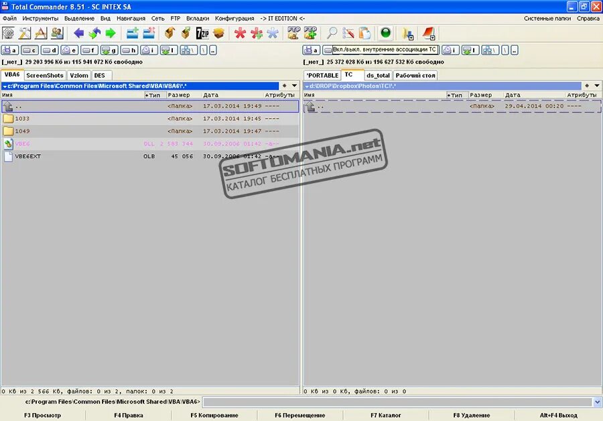The width and height of the screenshot is (603, 421).
Task: Sort left panel by Тип column
Action: tap(155, 95)
